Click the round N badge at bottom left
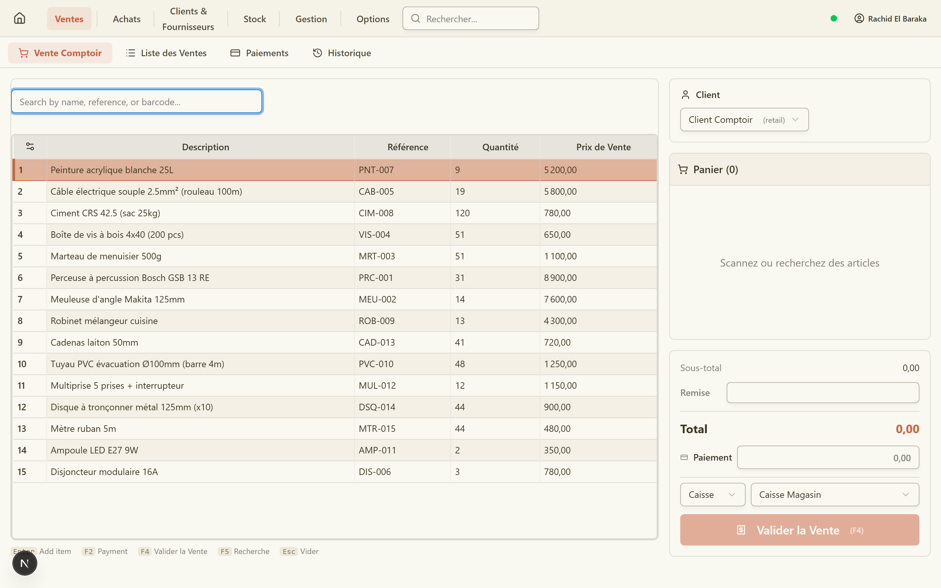The height and width of the screenshot is (588, 941). 25,563
